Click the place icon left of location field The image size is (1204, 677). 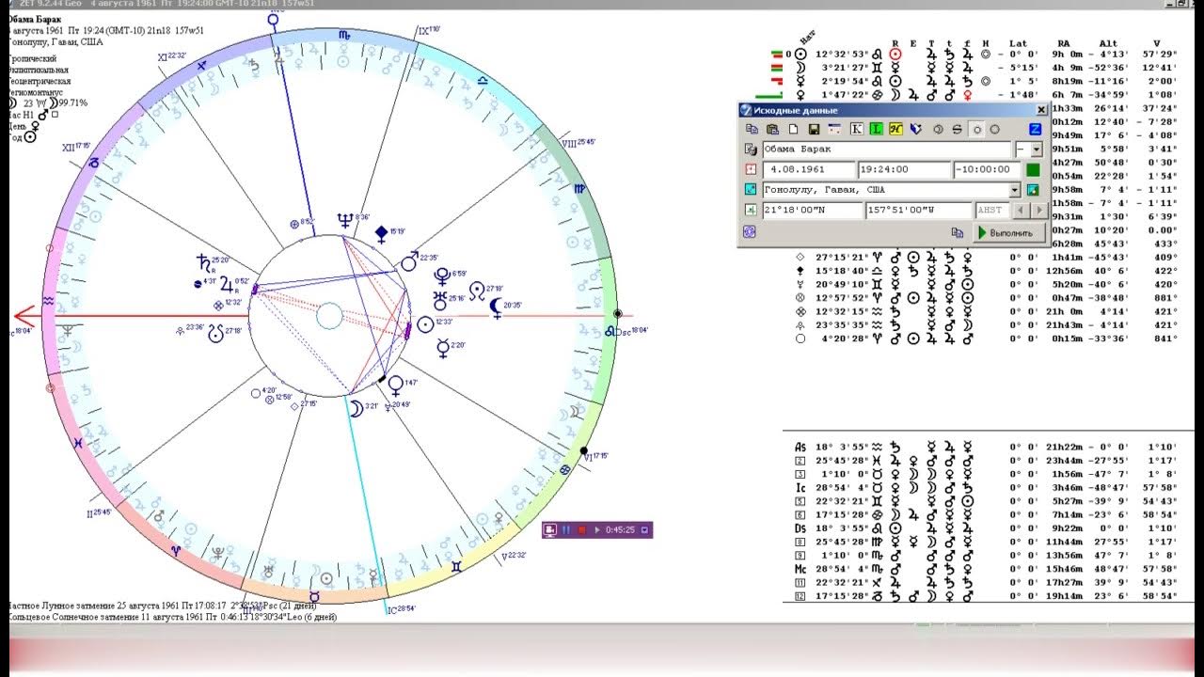point(751,190)
